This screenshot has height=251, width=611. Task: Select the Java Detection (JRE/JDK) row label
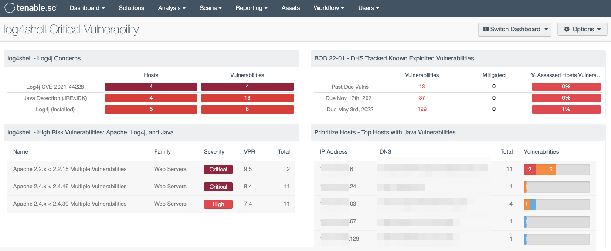coord(55,98)
